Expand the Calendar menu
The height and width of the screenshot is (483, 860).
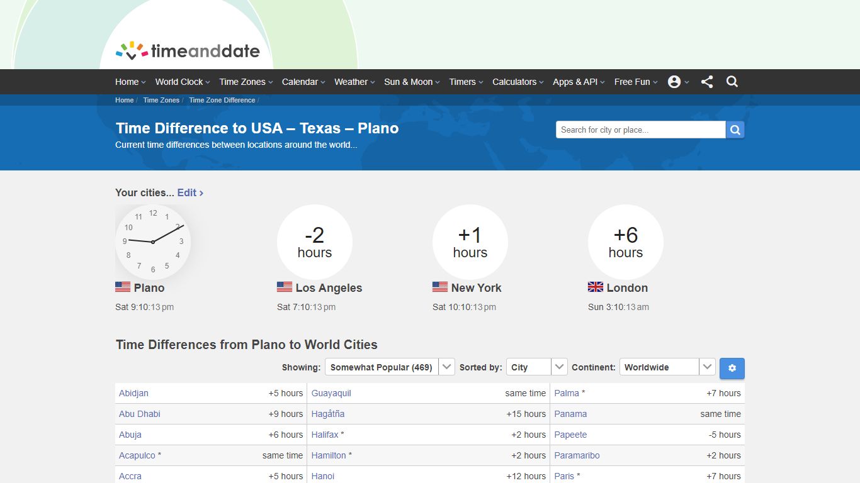tap(303, 82)
